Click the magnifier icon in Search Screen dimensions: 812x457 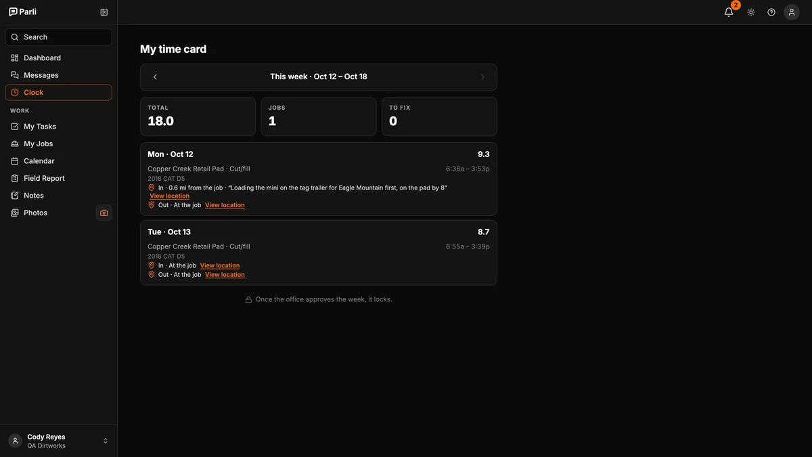[x=15, y=37]
